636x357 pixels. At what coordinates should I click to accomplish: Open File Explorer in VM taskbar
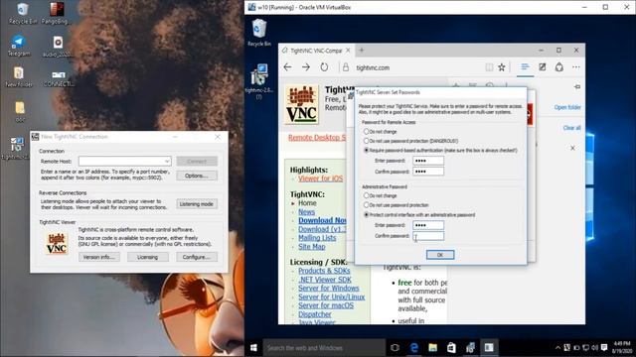433,348
